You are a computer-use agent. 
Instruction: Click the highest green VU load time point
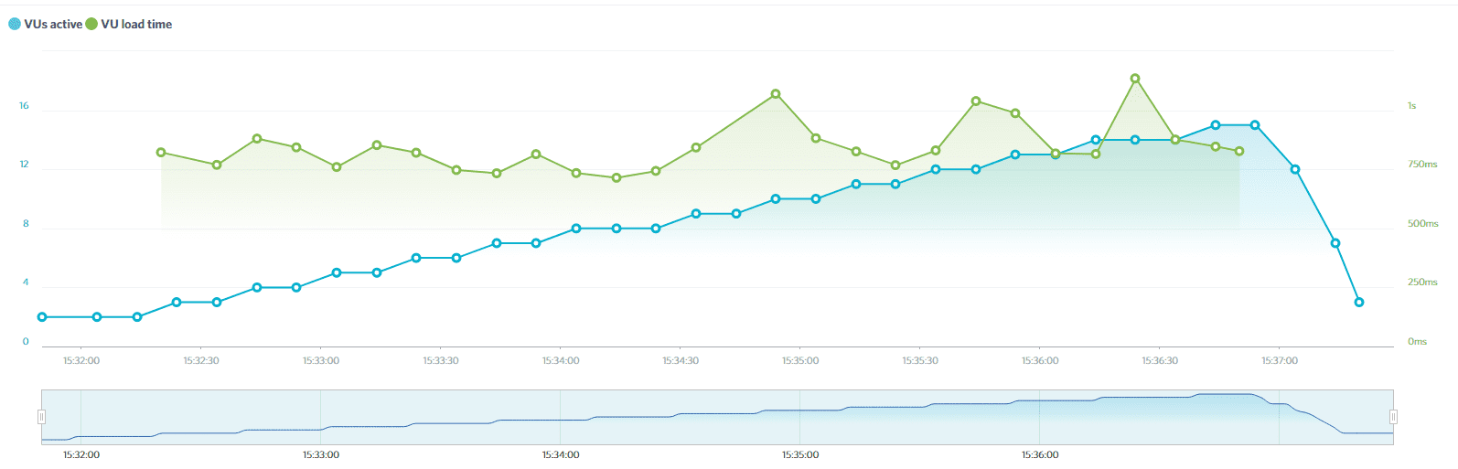click(x=1135, y=79)
